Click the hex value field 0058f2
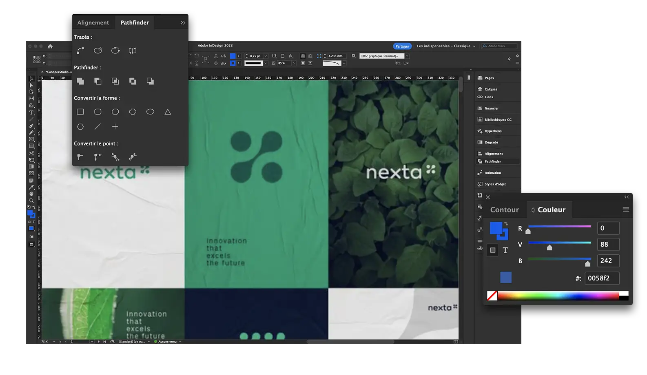Image resolution: width=647 pixels, height=375 pixels. [602, 278]
